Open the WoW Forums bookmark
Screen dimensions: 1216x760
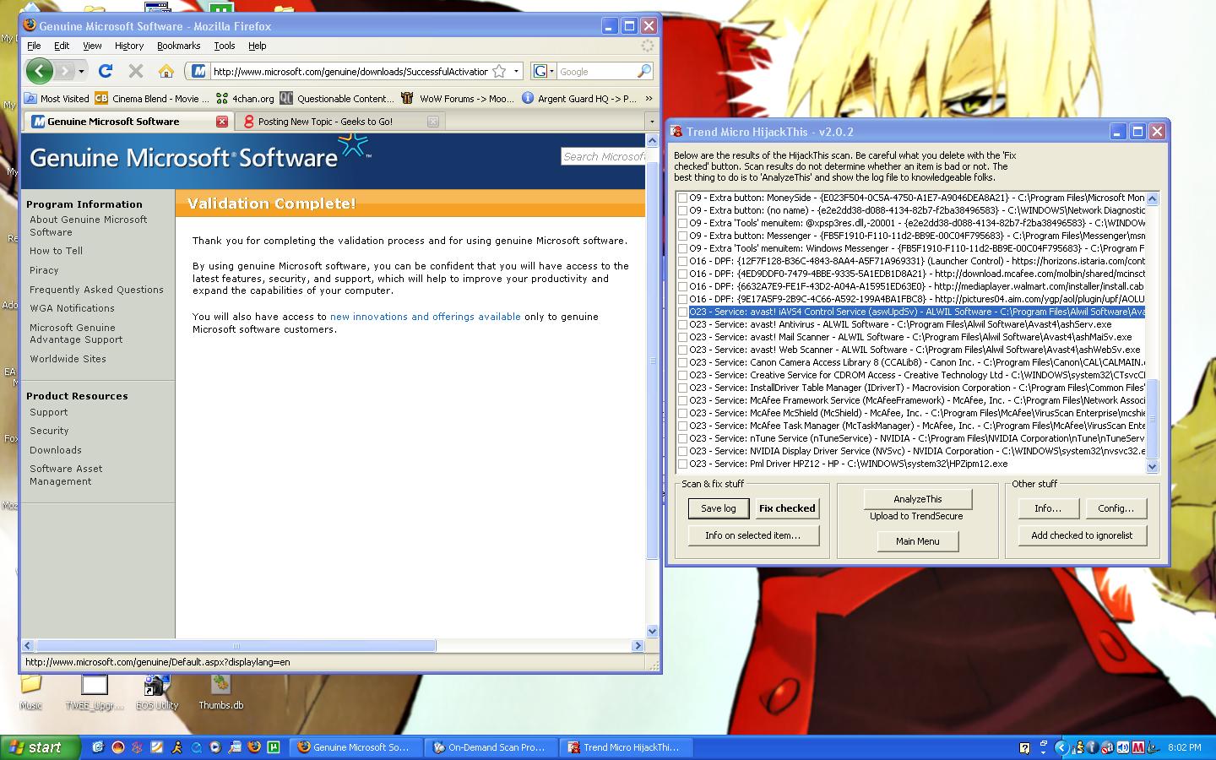click(x=458, y=98)
